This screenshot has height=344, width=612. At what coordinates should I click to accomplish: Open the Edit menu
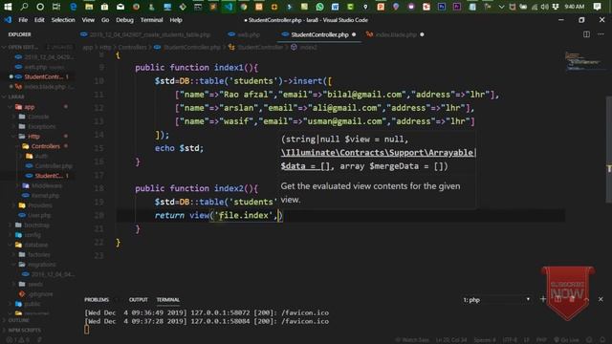click(x=39, y=20)
